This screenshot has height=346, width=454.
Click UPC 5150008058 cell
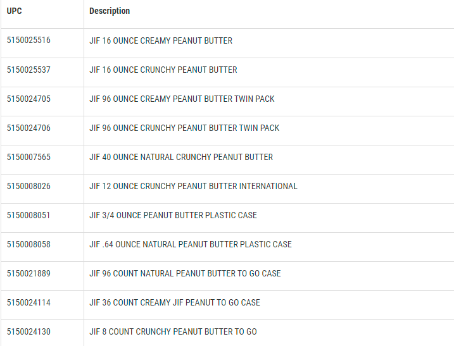click(x=28, y=244)
